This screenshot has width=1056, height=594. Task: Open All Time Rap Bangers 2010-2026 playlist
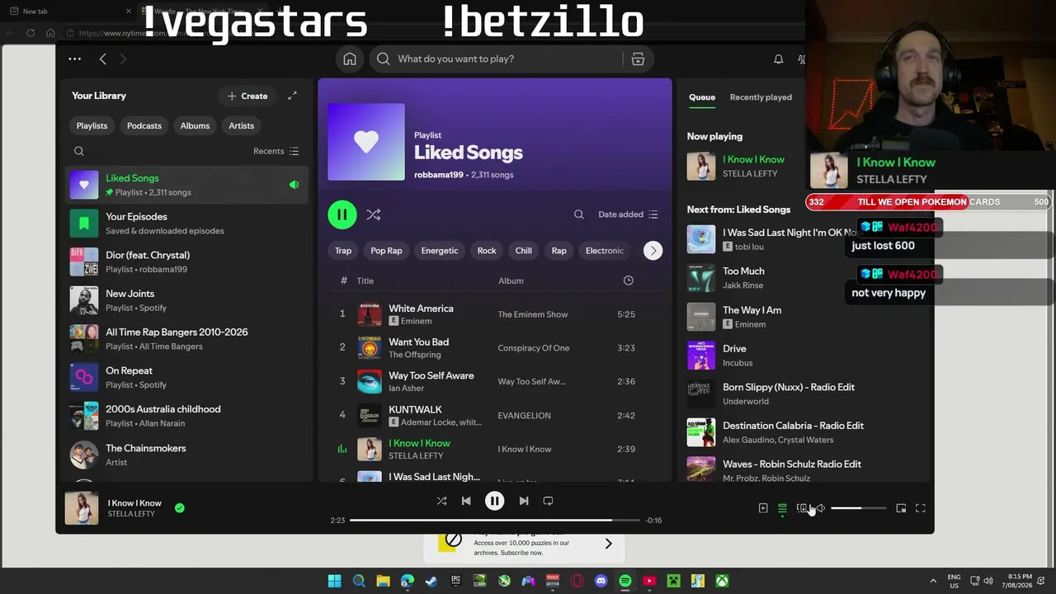point(186,339)
